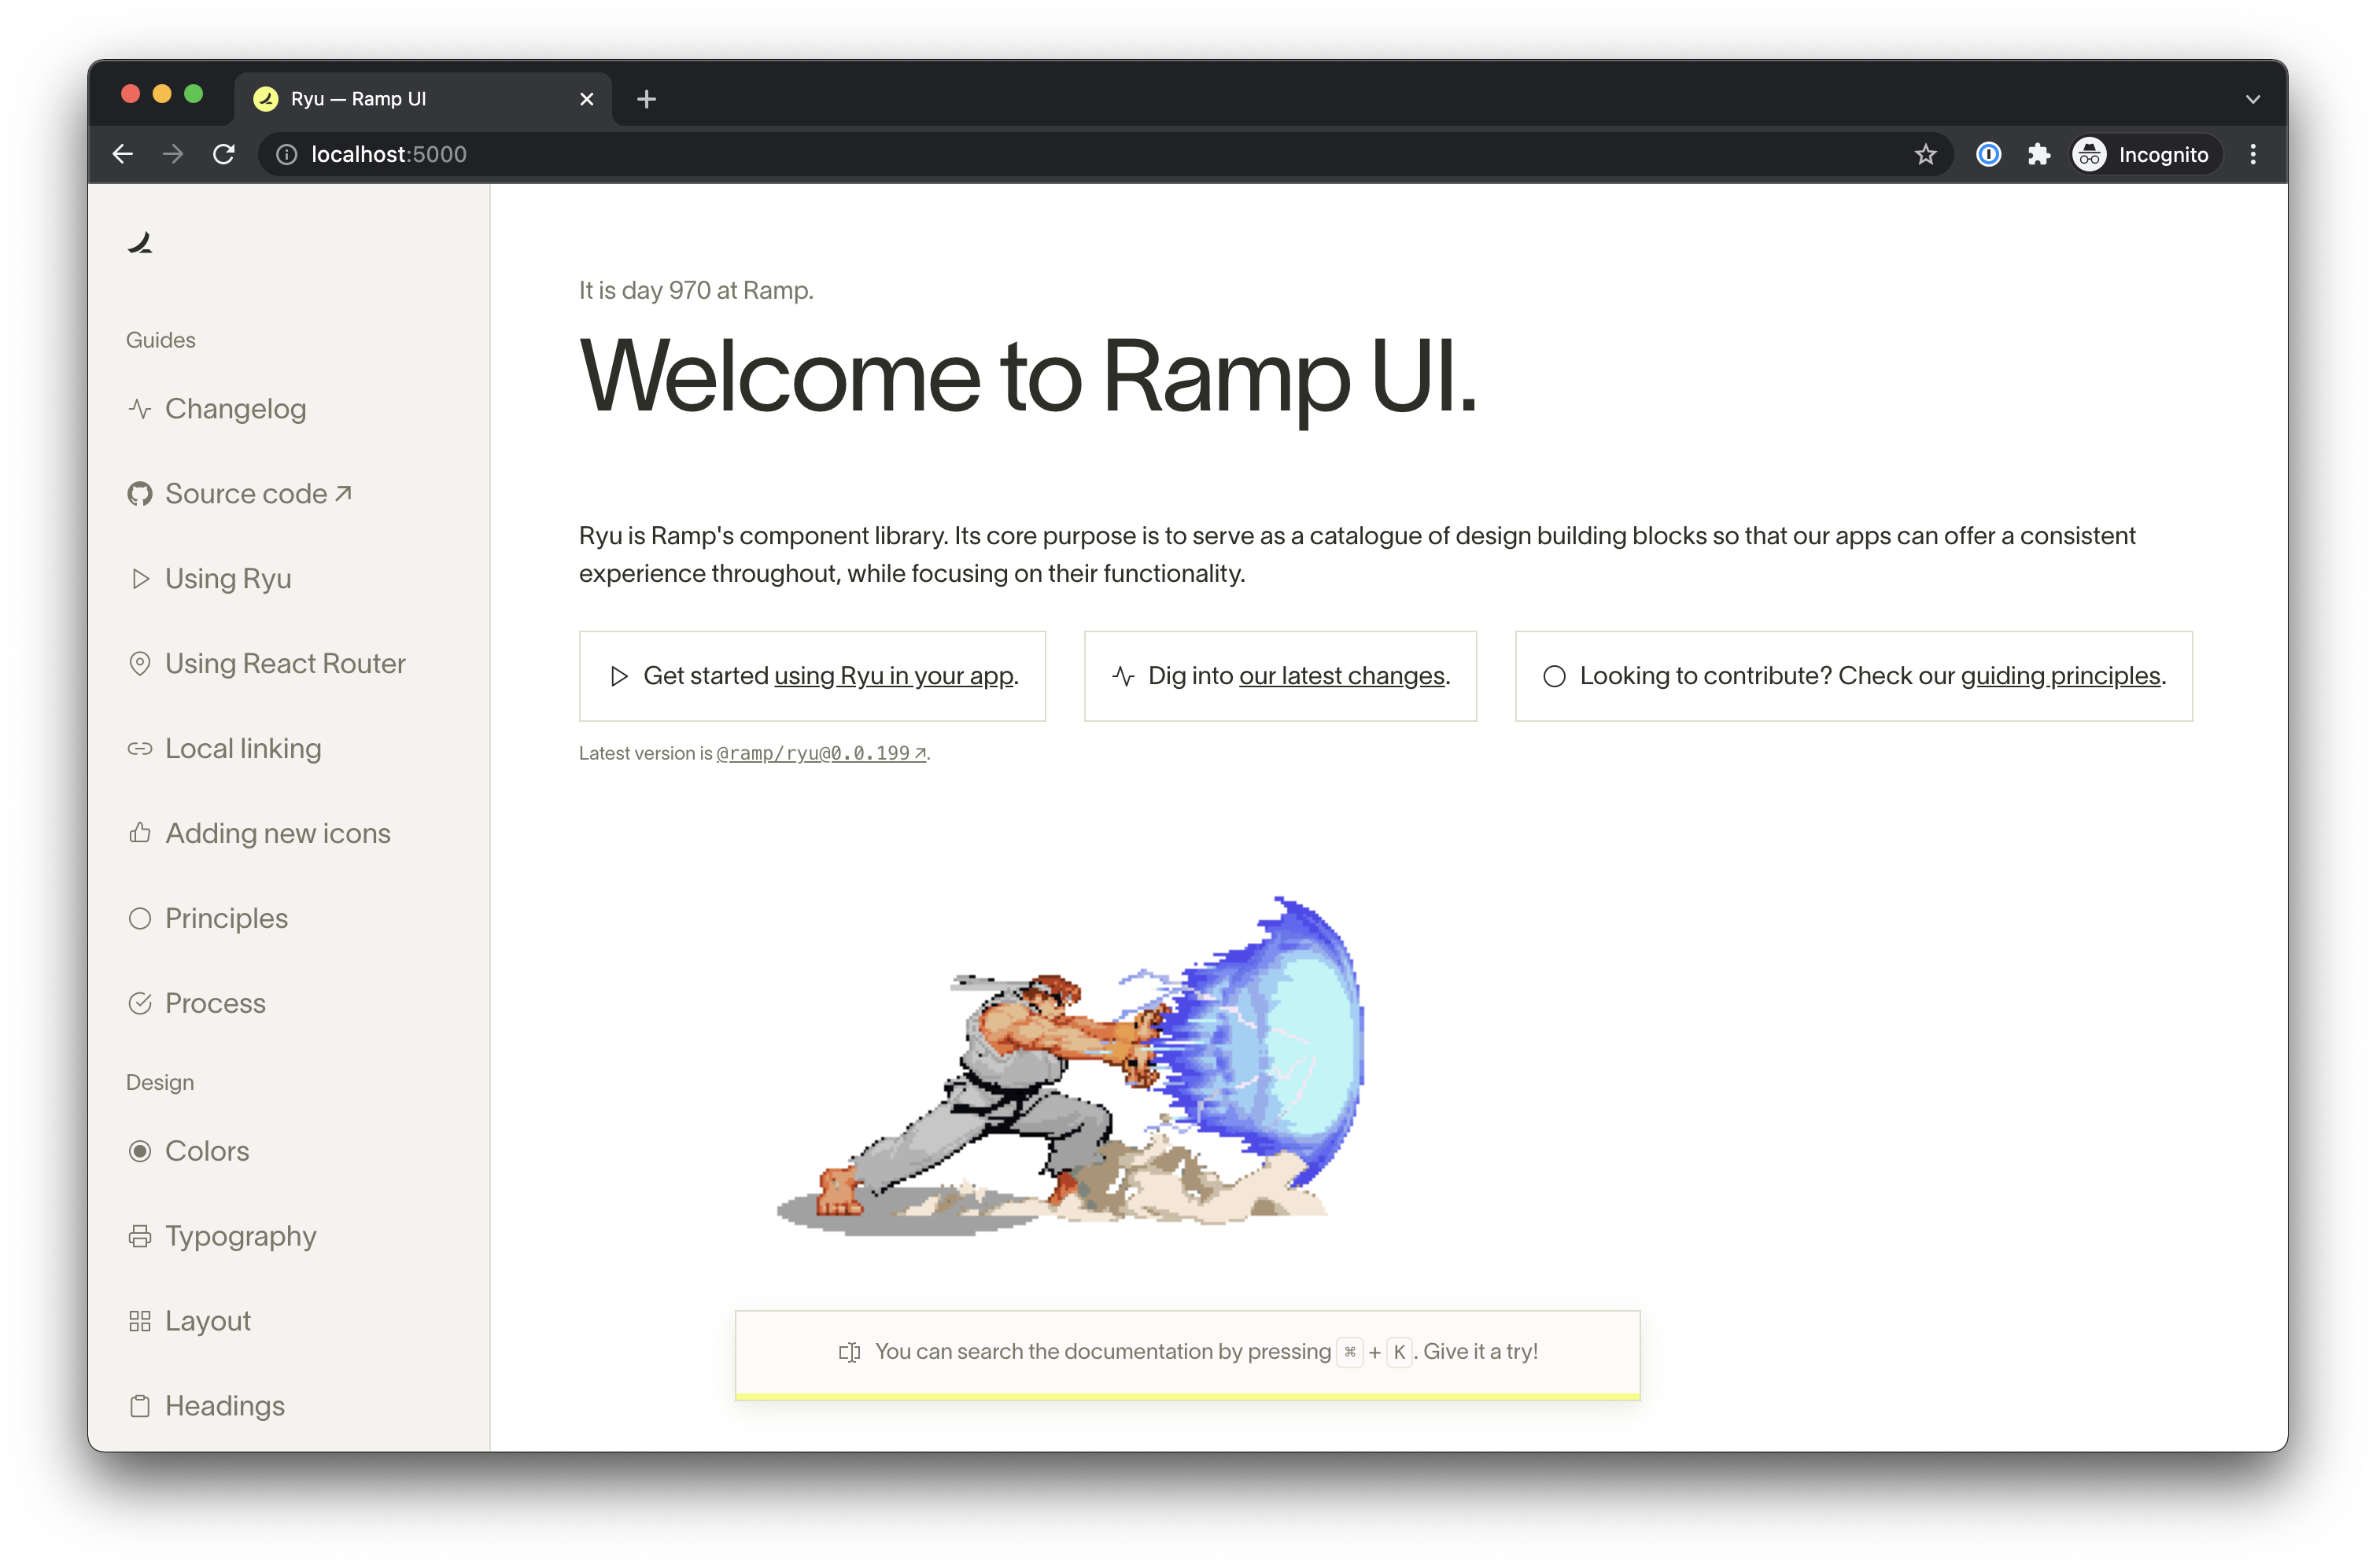
Task: Bookmark this page with the star icon
Action: tap(1926, 154)
